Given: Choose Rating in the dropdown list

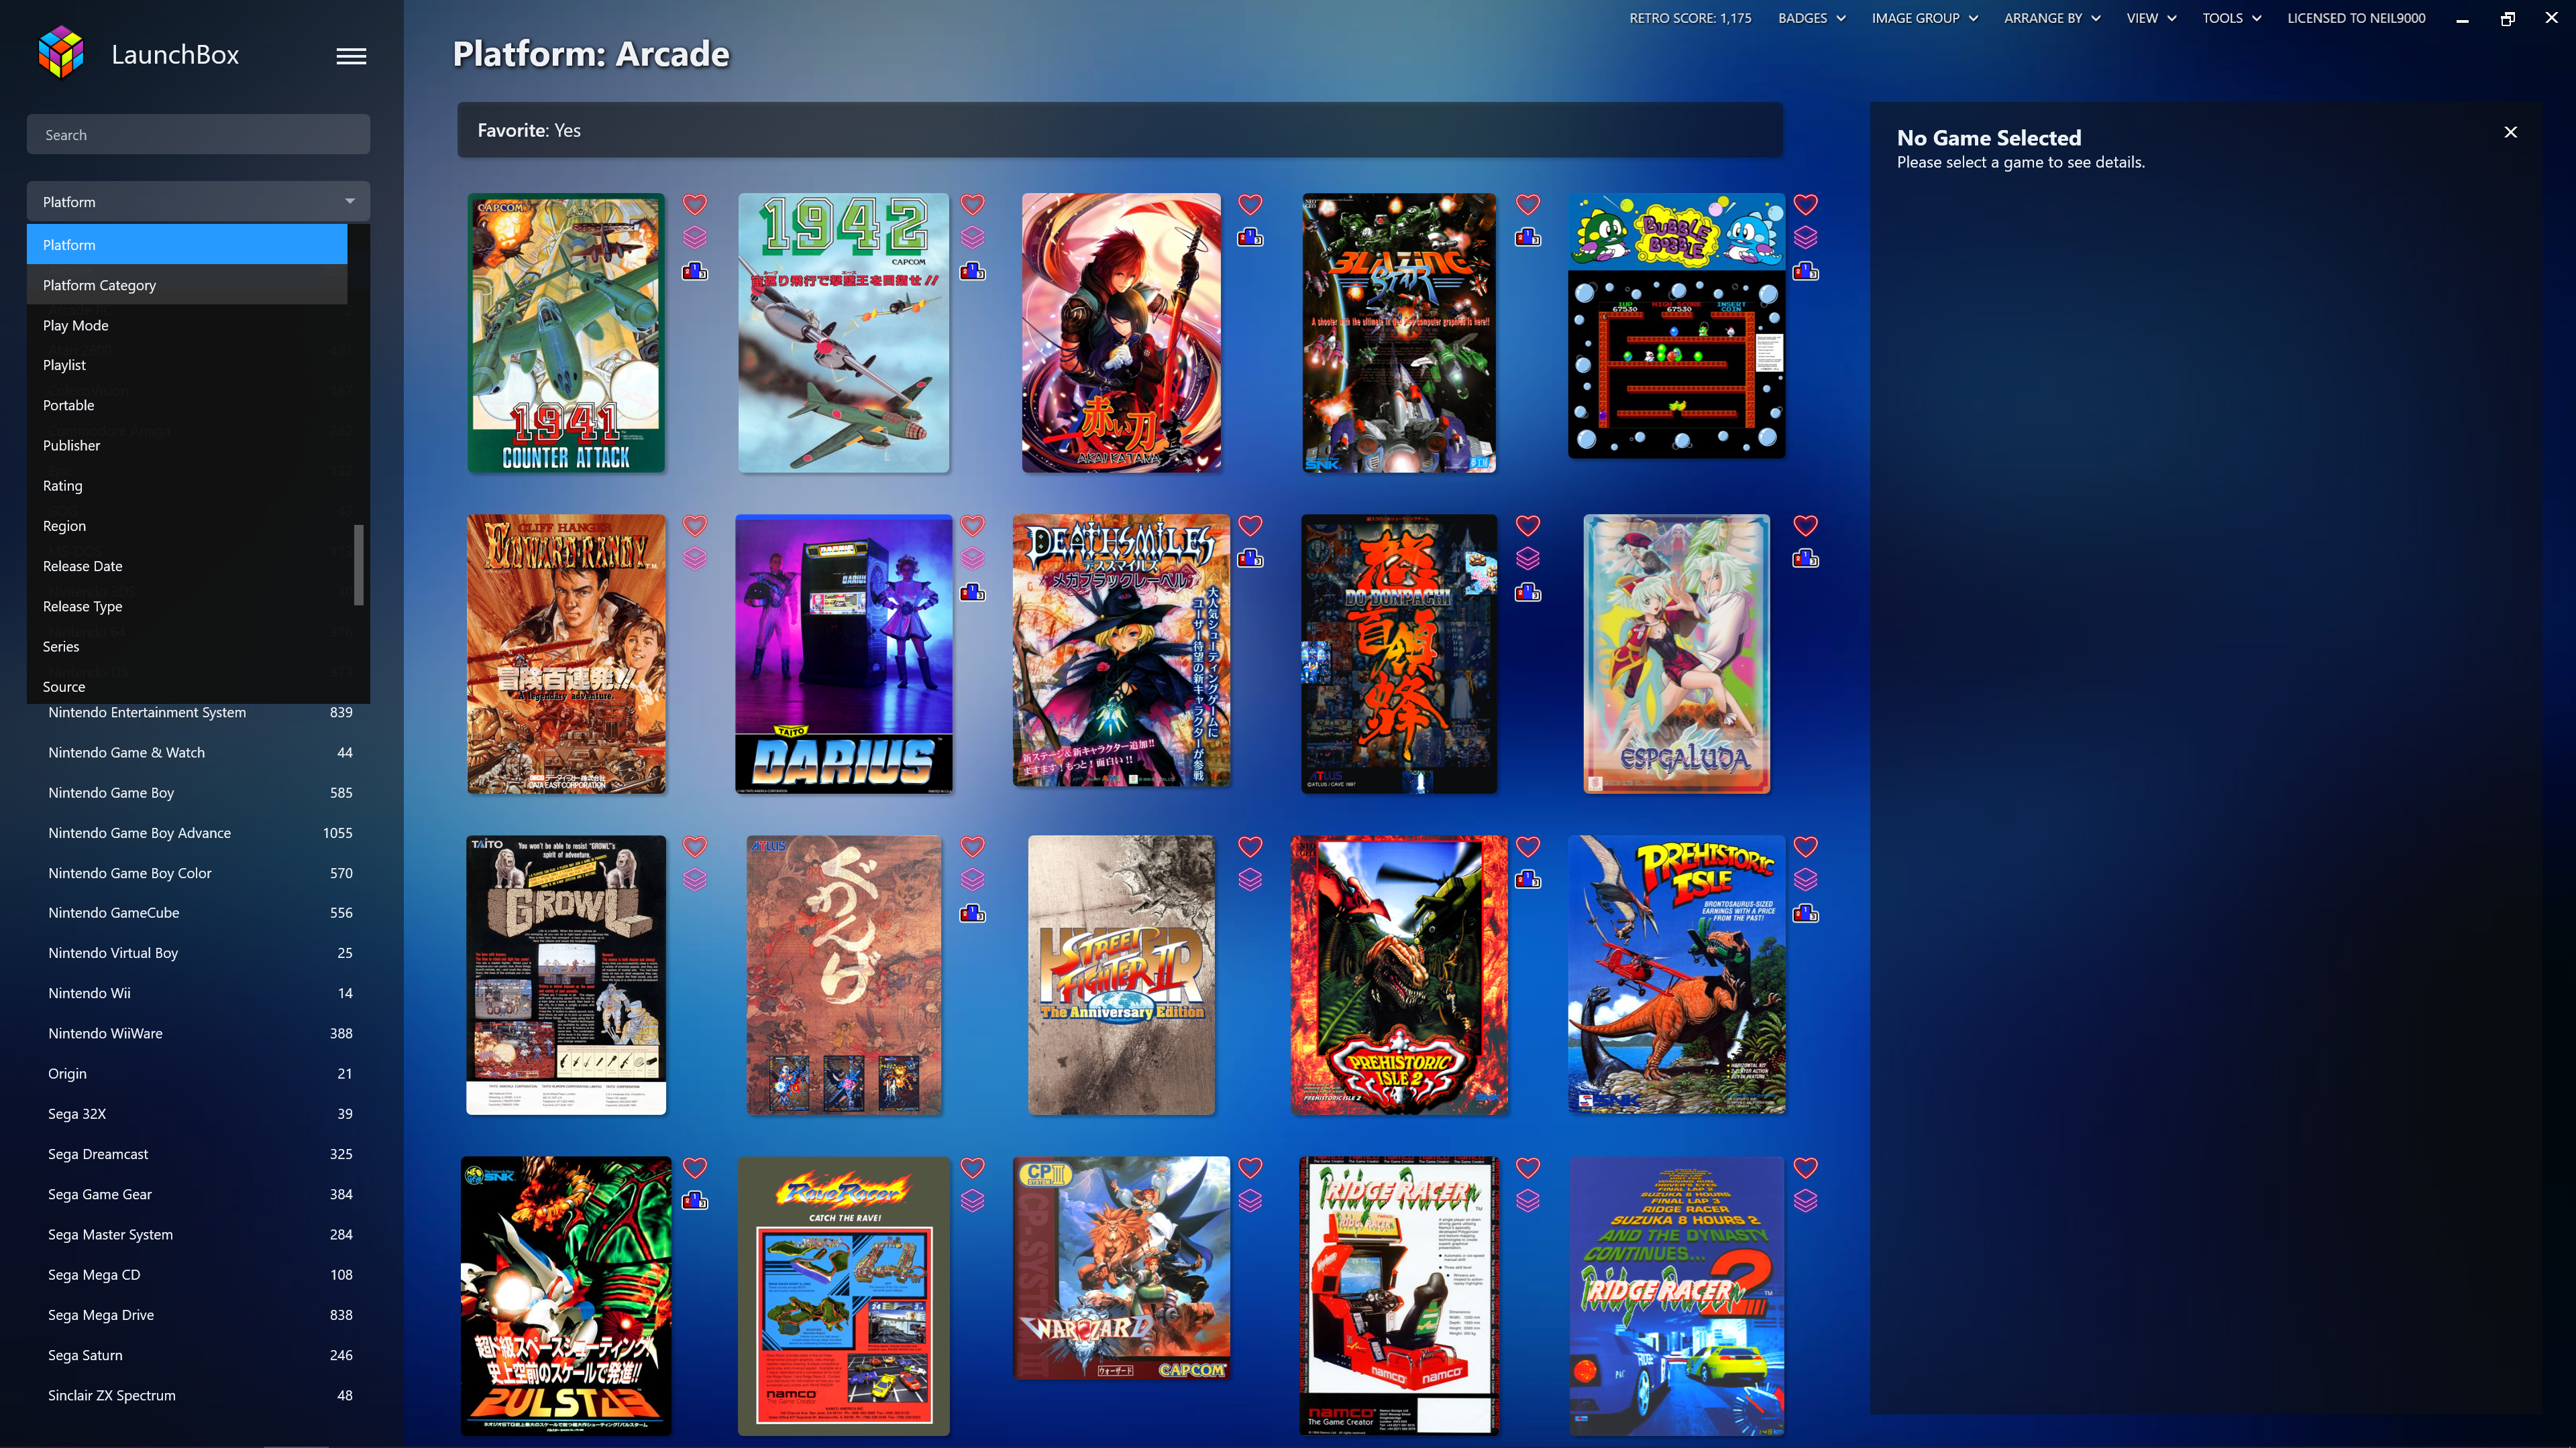Looking at the screenshot, I should (x=187, y=485).
